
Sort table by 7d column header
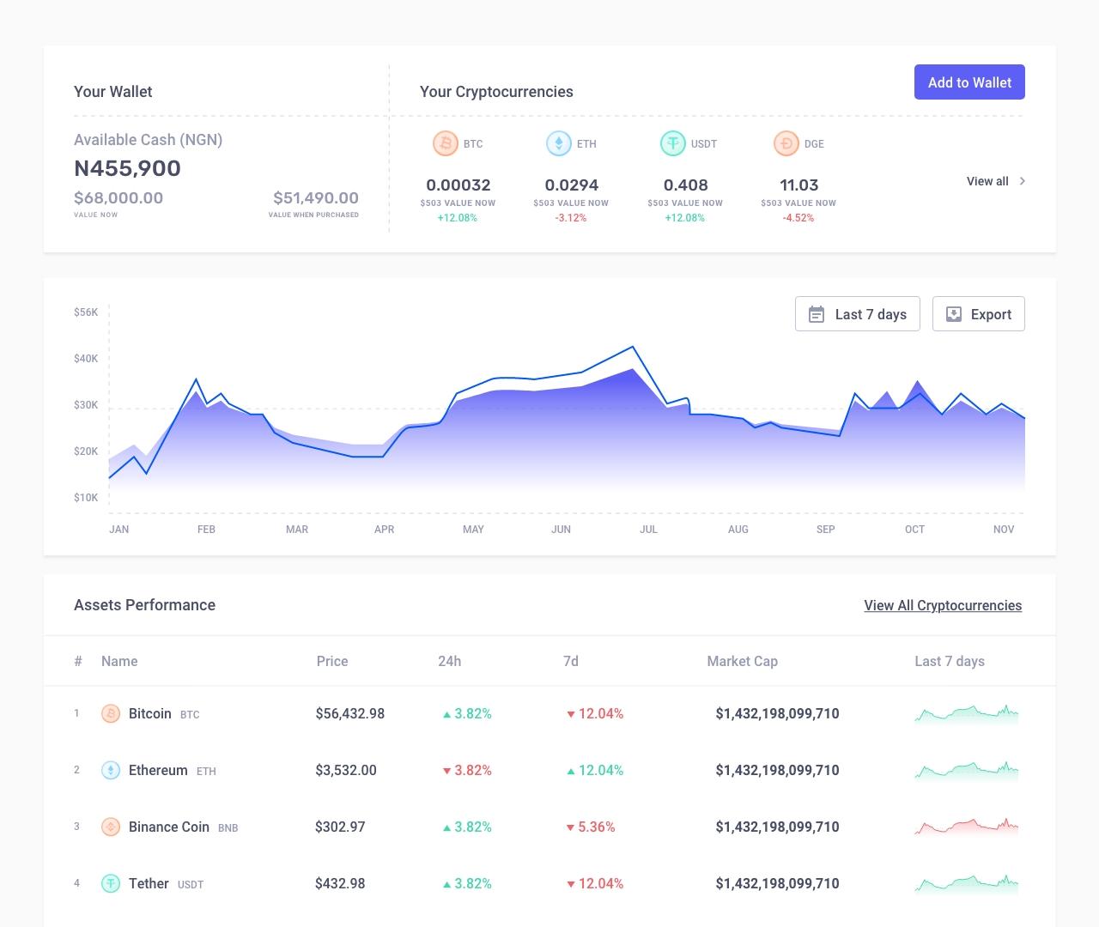571,661
